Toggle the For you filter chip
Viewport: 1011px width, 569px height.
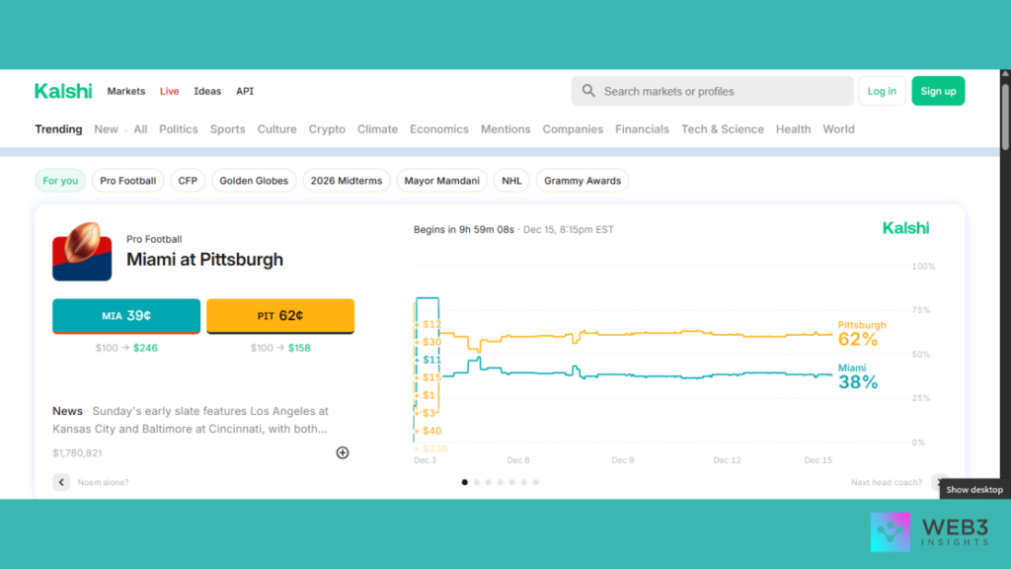(x=60, y=181)
